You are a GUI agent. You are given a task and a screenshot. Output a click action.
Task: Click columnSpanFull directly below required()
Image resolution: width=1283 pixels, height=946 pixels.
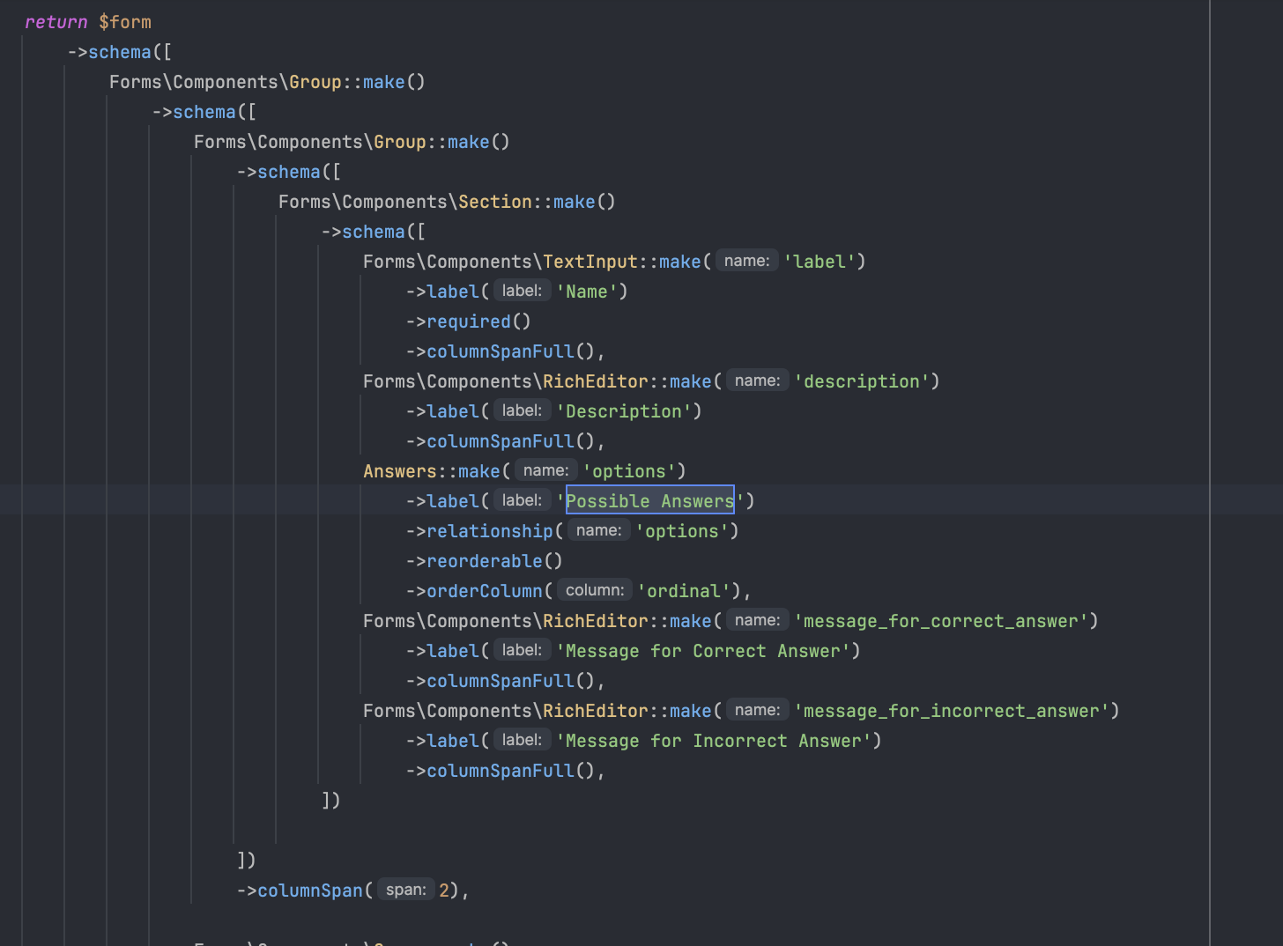(501, 351)
